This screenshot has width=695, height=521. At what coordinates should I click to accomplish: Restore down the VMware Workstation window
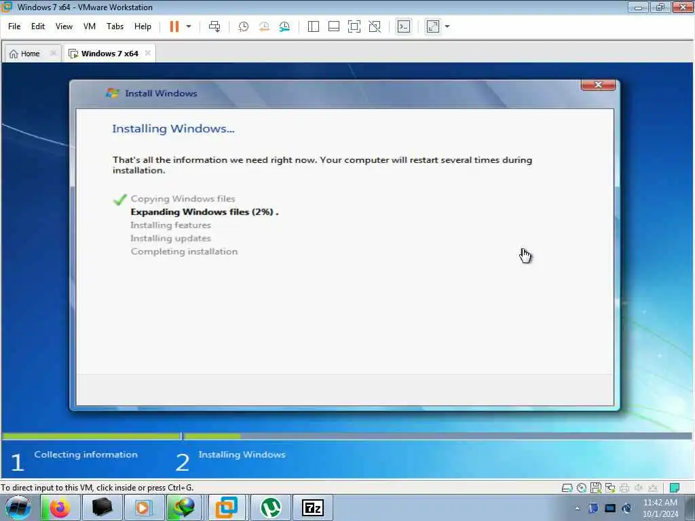click(660, 7)
